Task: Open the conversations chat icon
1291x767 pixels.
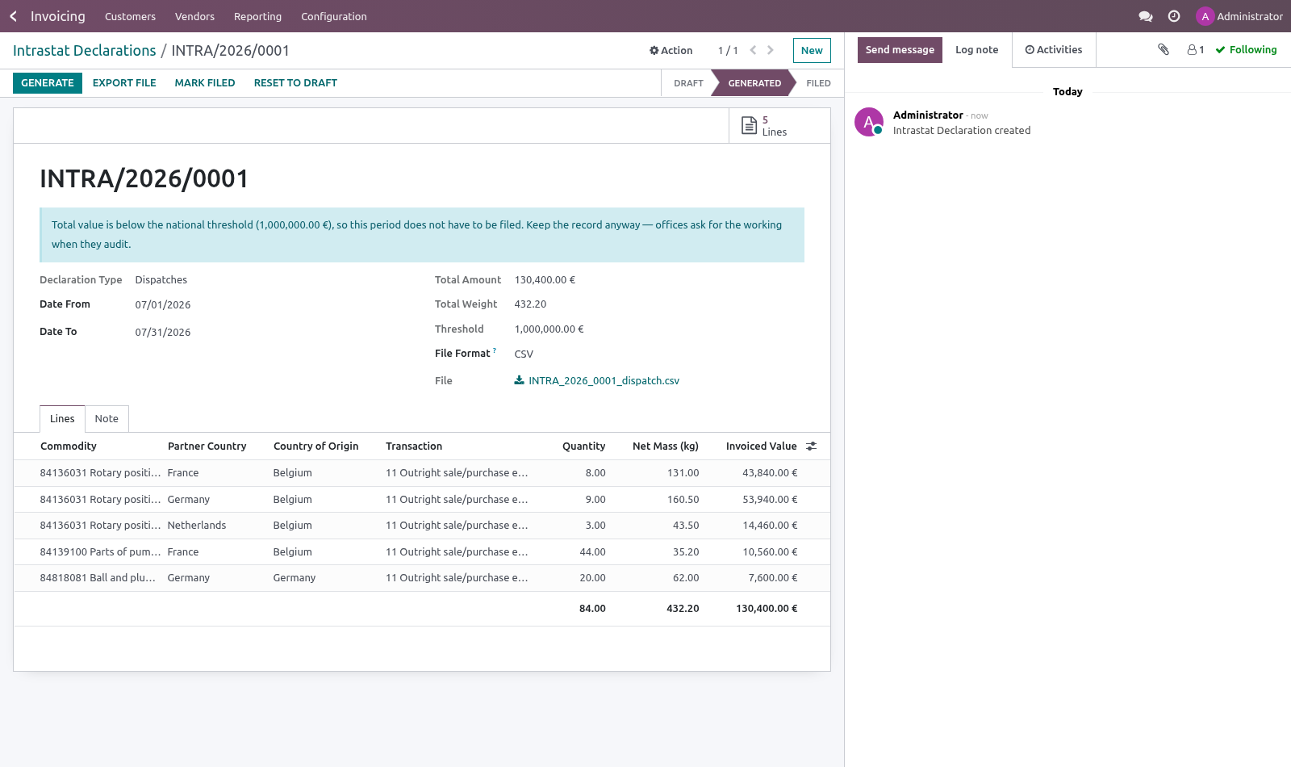Action: click(1145, 16)
